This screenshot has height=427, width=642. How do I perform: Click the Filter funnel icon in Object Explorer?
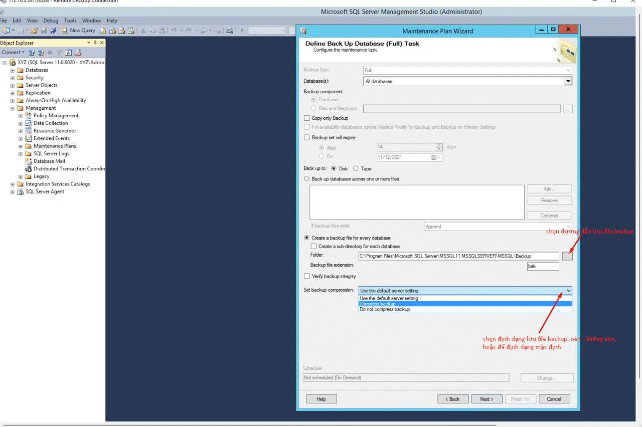click(59, 53)
